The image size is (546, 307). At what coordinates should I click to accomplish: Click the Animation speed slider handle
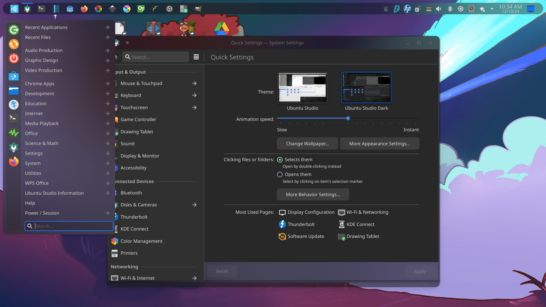pyautogui.click(x=348, y=118)
